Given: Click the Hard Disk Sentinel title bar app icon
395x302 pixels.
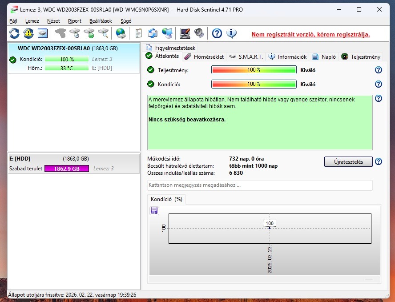Looking at the screenshot, I should click(14, 10).
